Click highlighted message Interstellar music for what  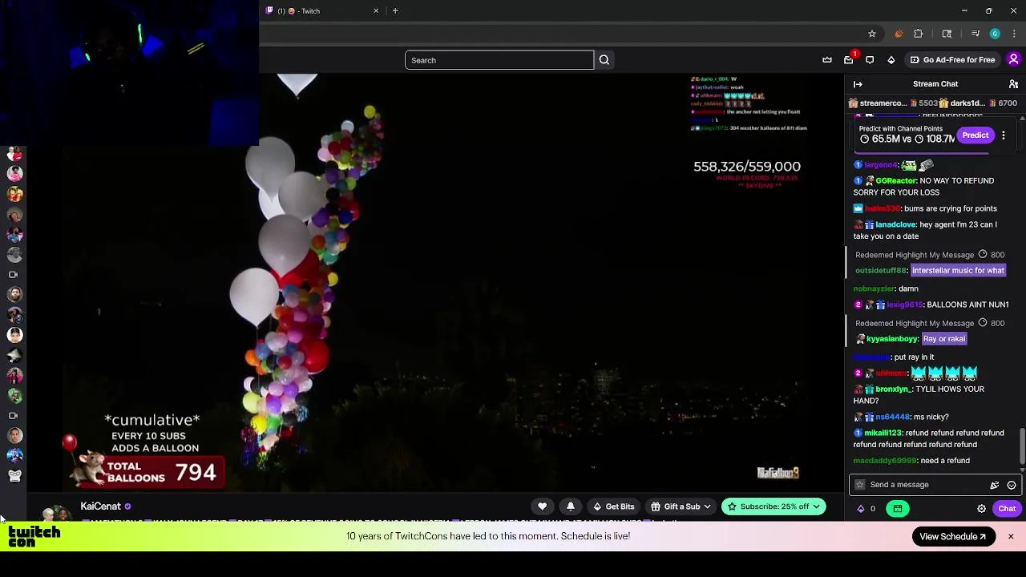958,271
